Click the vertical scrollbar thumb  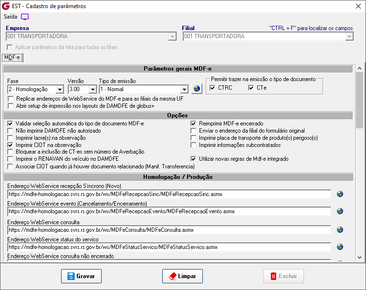[x=359, y=100]
